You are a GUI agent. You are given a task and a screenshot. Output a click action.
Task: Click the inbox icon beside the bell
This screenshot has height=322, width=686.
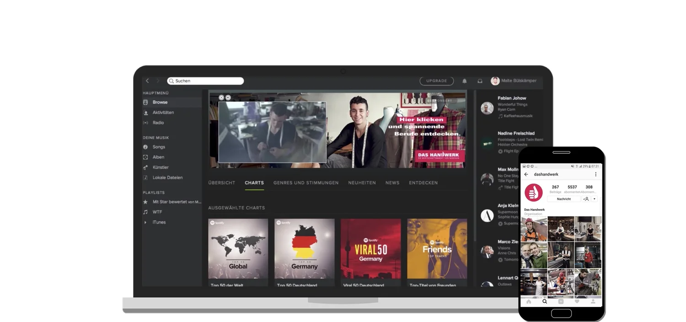point(480,81)
